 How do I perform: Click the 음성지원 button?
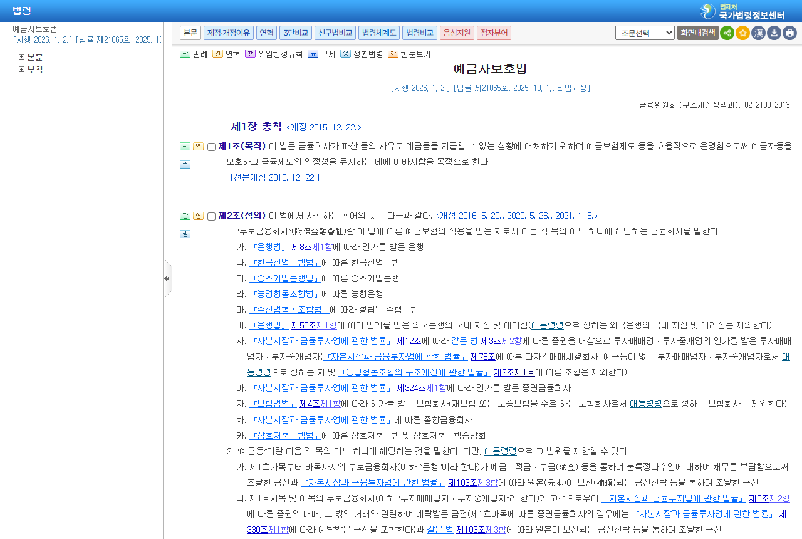[x=457, y=33]
